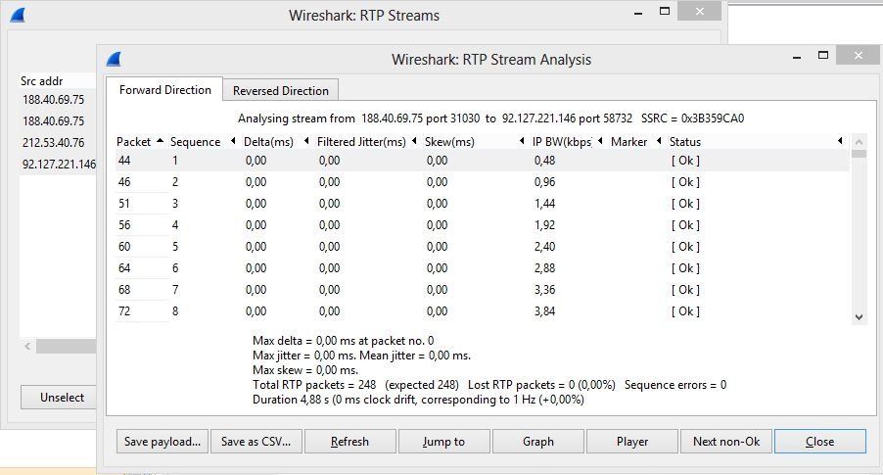The width and height of the screenshot is (883, 475).
Task: Launch the RTP Player
Action: [x=631, y=442]
